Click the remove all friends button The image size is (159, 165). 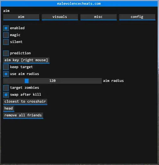(23, 115)
